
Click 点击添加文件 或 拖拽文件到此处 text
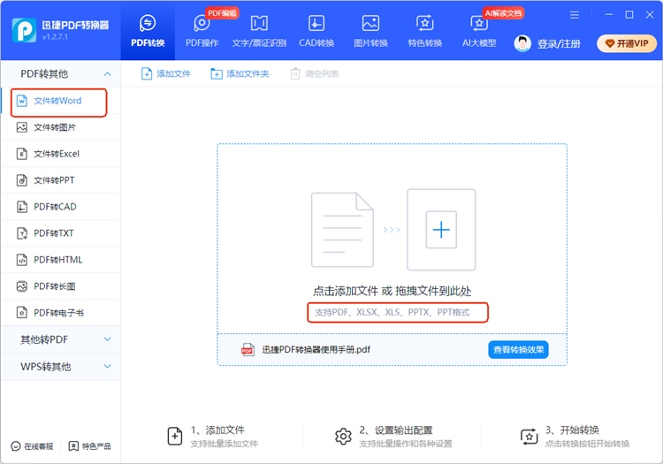pyautogui.click(x=392, y=291)
